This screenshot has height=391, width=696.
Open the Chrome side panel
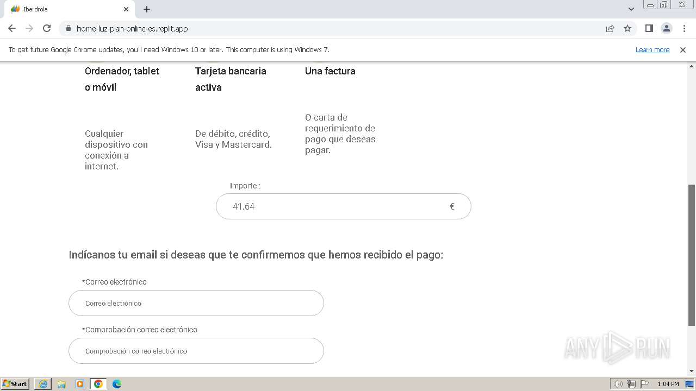pyautogui.click(x=649, y=28)
